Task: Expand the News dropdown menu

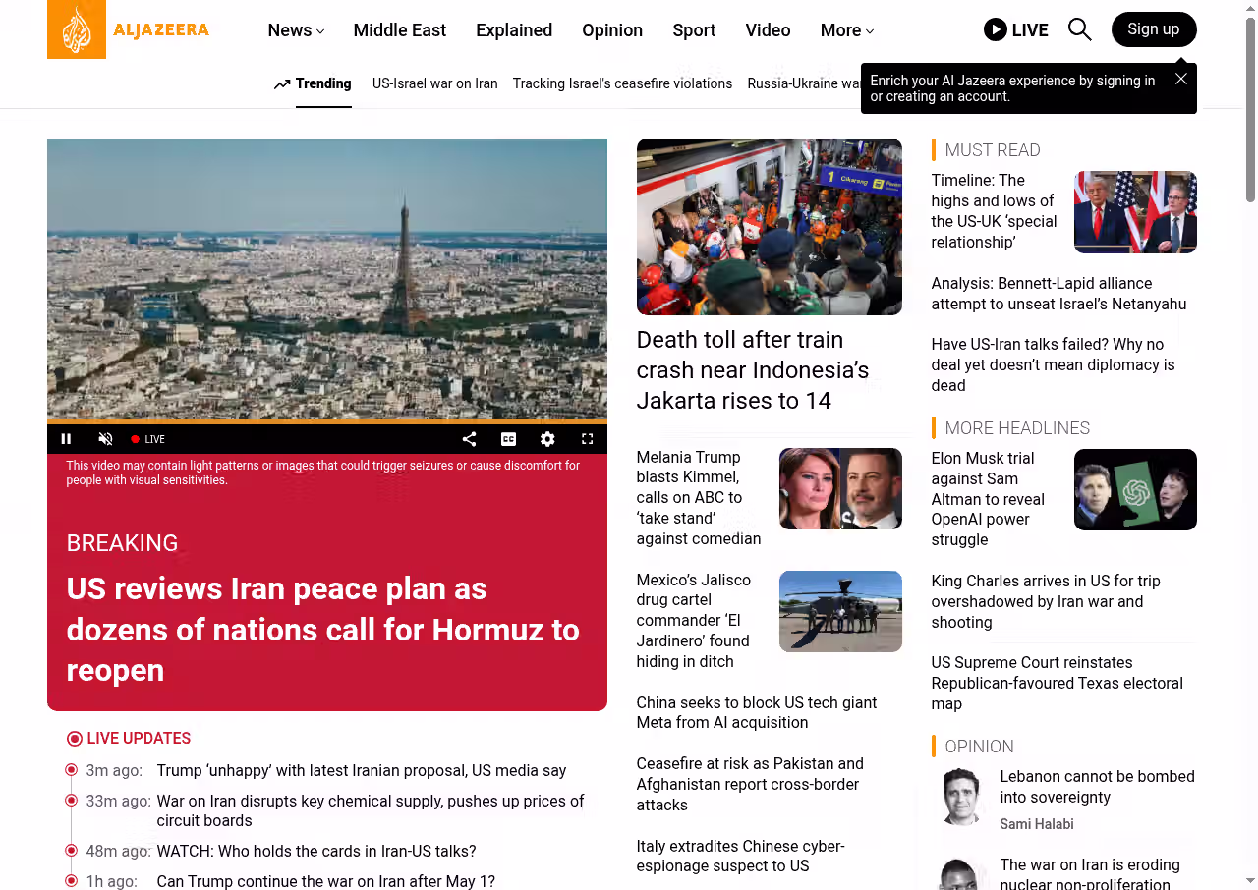Action: [x=296, y=30]
